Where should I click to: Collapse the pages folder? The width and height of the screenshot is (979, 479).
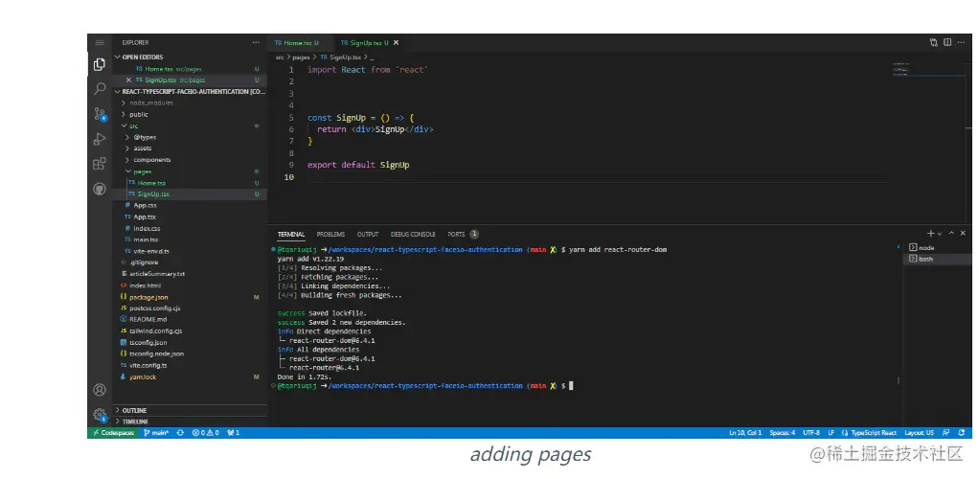pos(190,171)
